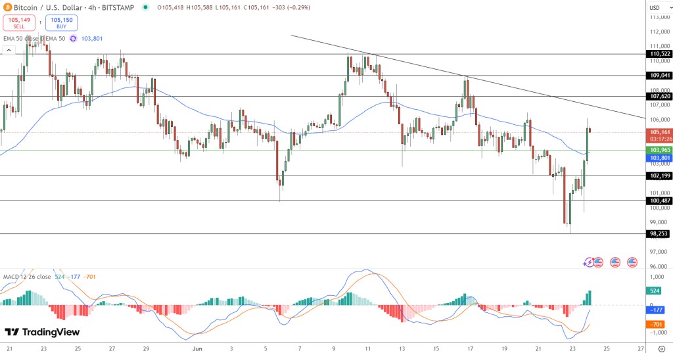
Task: Click the green 524 MACD axis label
Action: coord(655,291)
